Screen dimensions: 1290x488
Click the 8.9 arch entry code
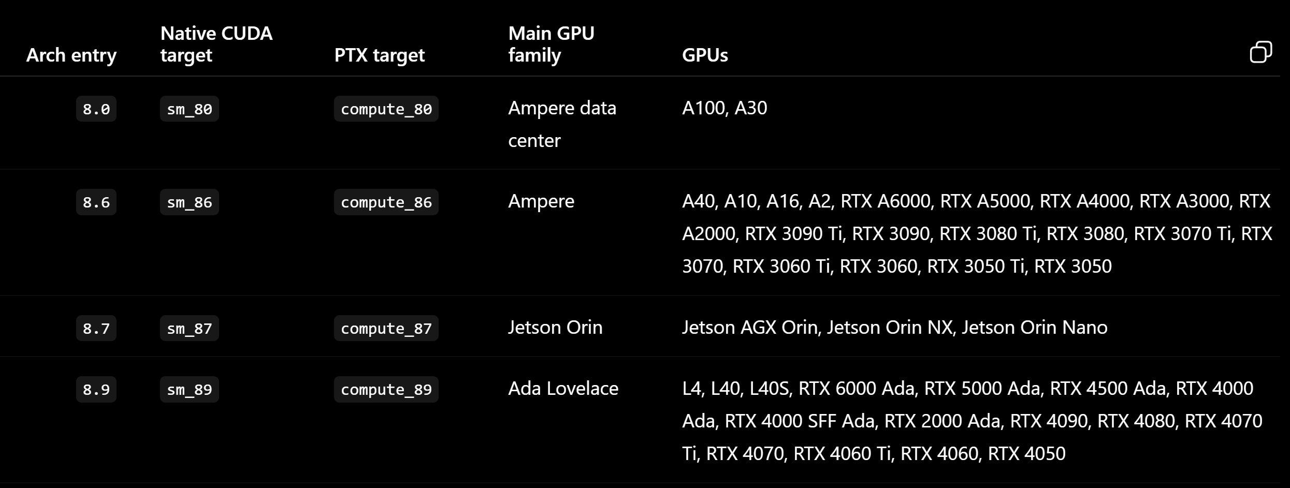click(x=96, y=389)
